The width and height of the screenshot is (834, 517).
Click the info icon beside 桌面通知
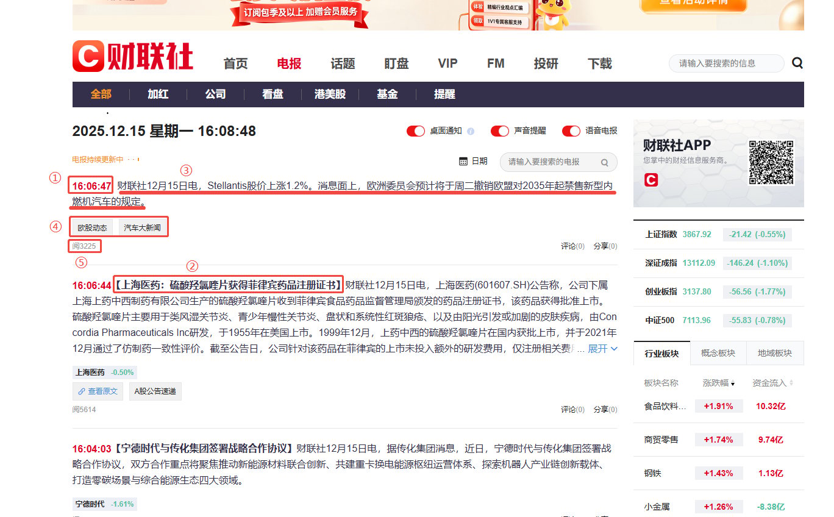471,131
